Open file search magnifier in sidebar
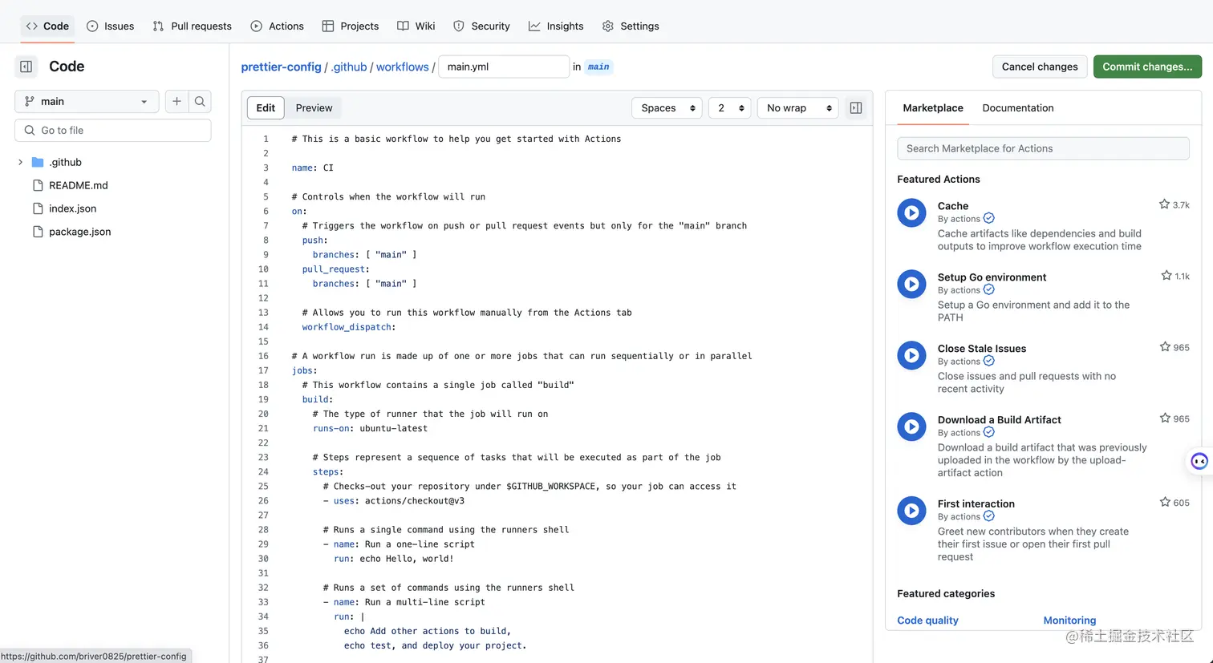 point(200,101)
